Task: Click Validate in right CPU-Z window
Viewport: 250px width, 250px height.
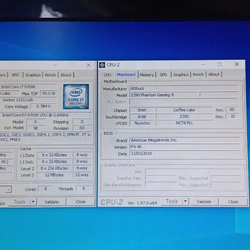Action: pos(204,202)
